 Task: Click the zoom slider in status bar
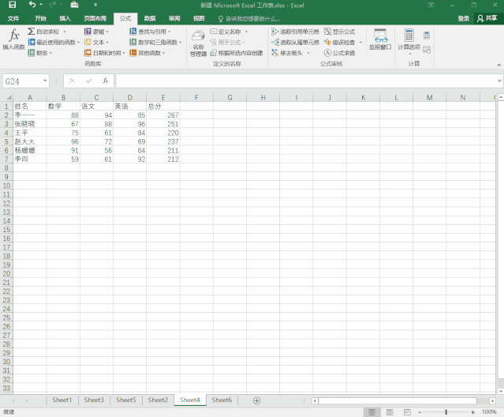tap(446, 411)
